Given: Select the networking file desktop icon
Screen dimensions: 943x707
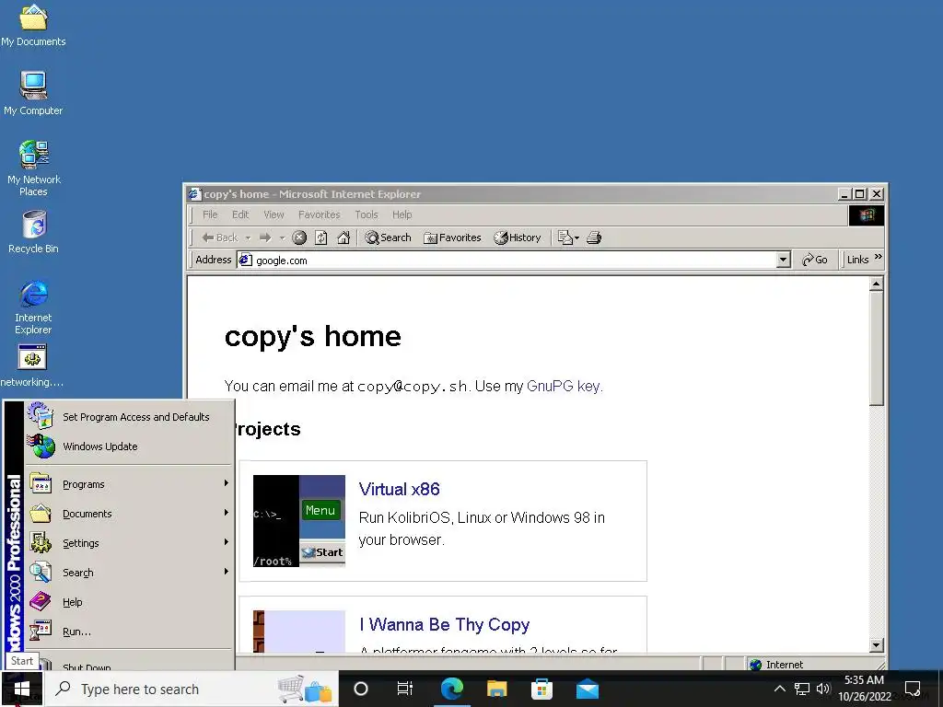Looking at the screenshot, I should 32,365.
